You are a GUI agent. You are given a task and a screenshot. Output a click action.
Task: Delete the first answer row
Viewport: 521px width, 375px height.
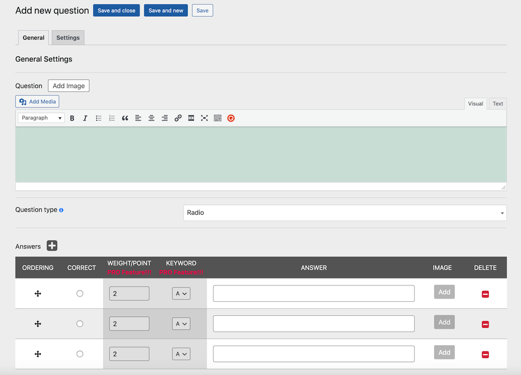click(x=485, y=293)
